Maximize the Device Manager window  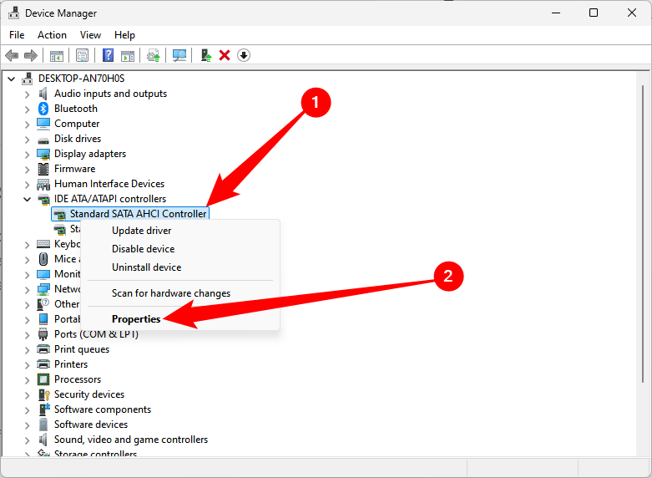click(594, 13)
